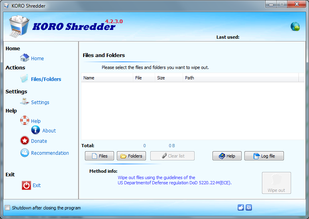
Task: Click the feedback form icon in footer
Action: tap(249, 207)
